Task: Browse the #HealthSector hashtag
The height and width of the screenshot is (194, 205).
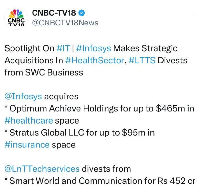Action: pyautogui.click(x=95, y=60)
